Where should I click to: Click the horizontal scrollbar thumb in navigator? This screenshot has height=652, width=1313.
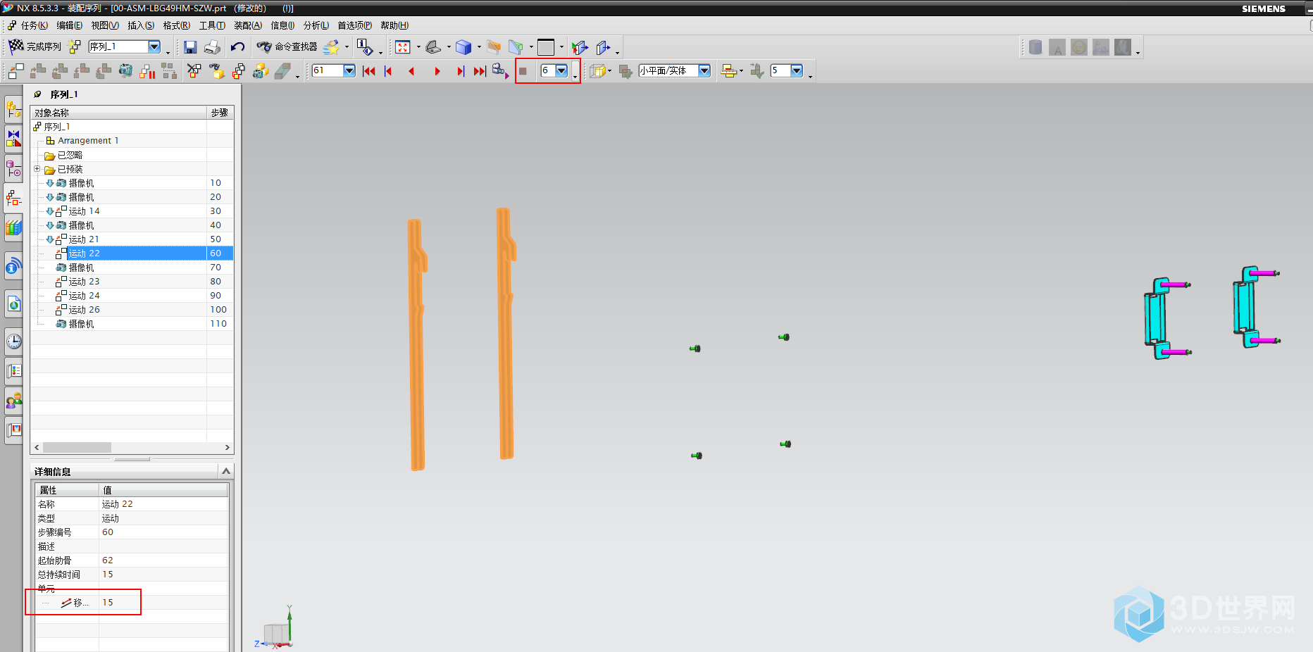click(x=77, y=447)
